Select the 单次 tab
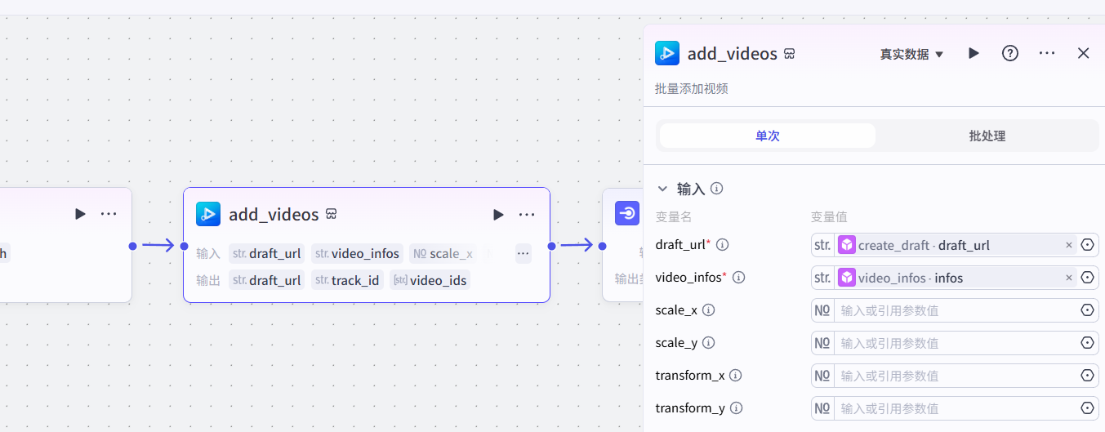Image resolution: width=1105 pixels, height=432 pixels. (x=767, y=136)
